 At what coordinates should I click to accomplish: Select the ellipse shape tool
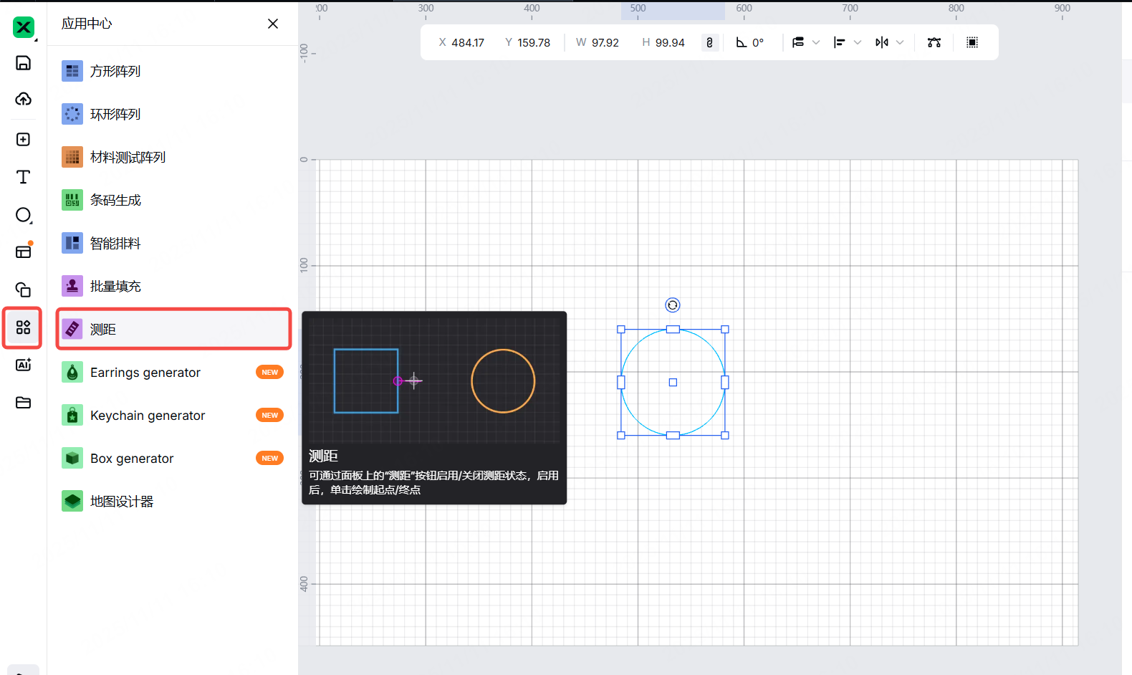[23, 215]
